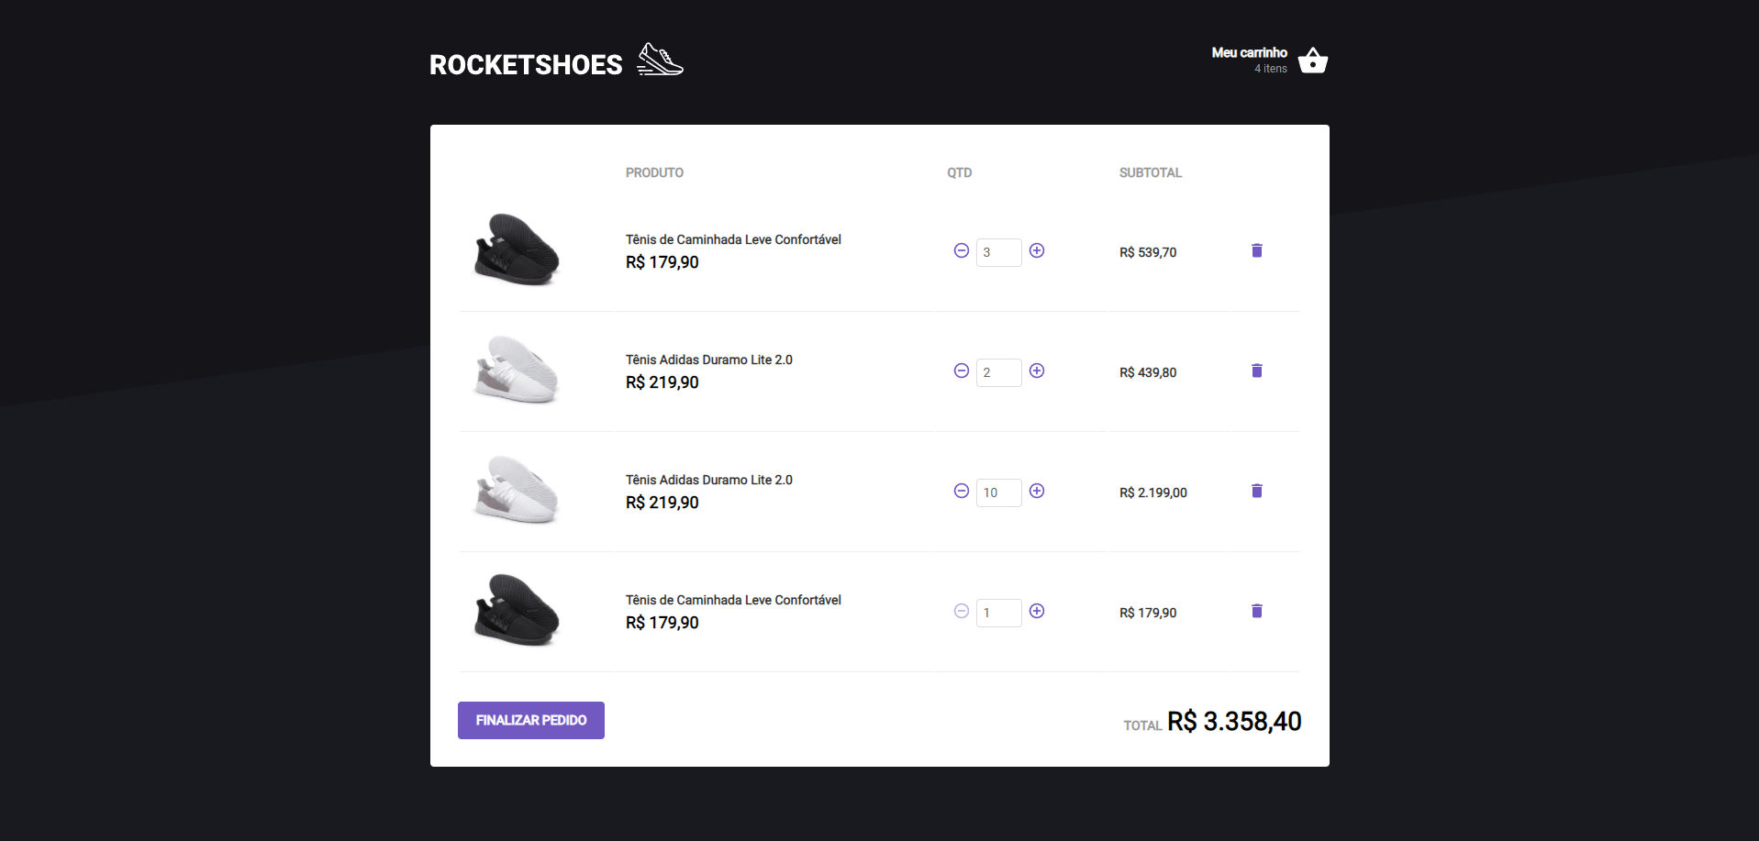The image size is (1759, 841).
Task: Remove the Tênis Adidas Duramo Lite with quantity 2
Action: pyautogui.click(x=1256, y=371)
